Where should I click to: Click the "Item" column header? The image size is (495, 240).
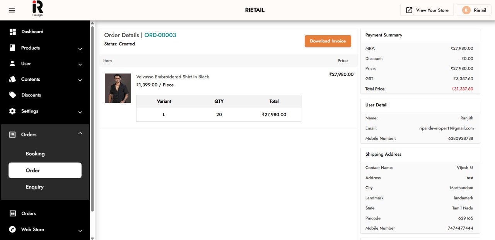(108, 61)
